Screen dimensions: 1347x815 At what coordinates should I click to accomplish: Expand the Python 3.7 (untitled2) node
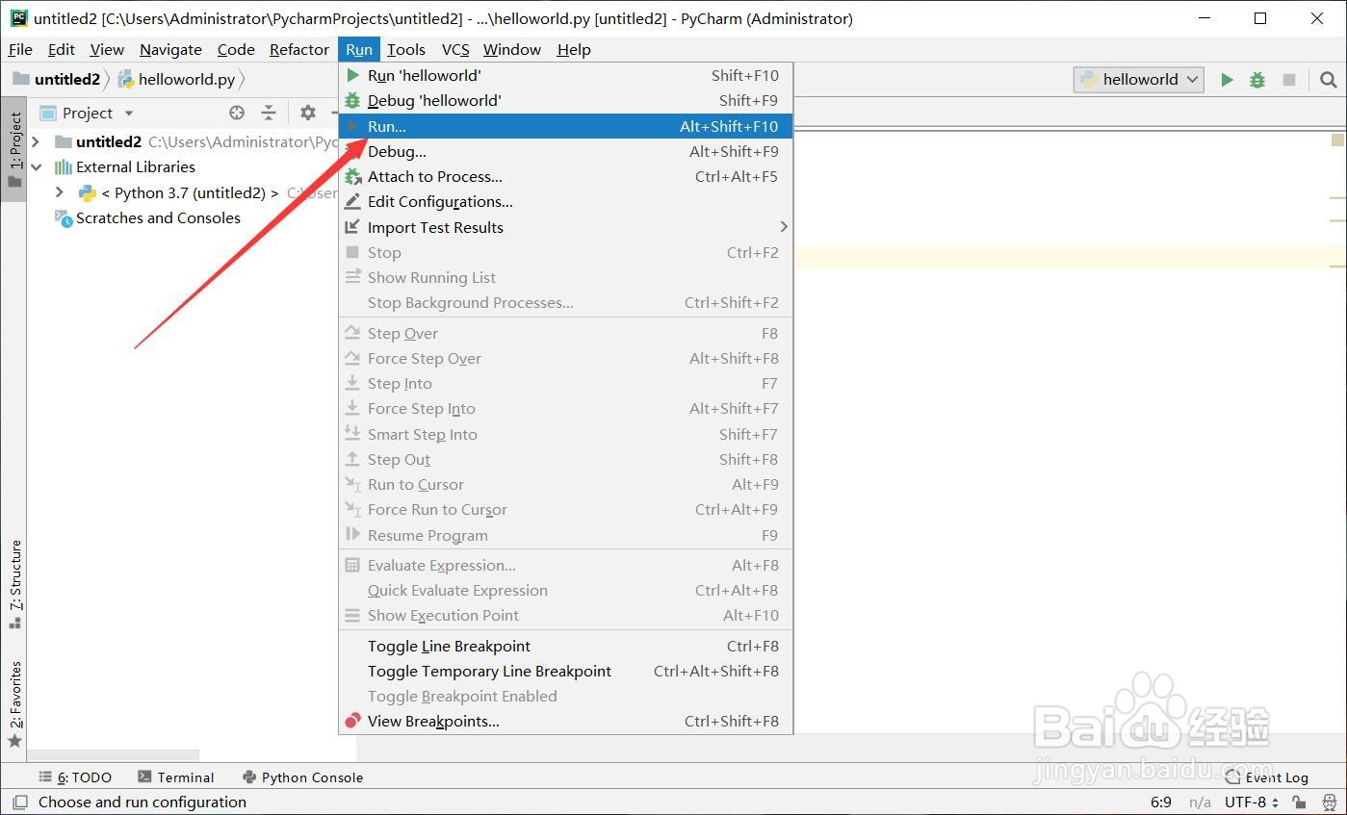[60, 192]
